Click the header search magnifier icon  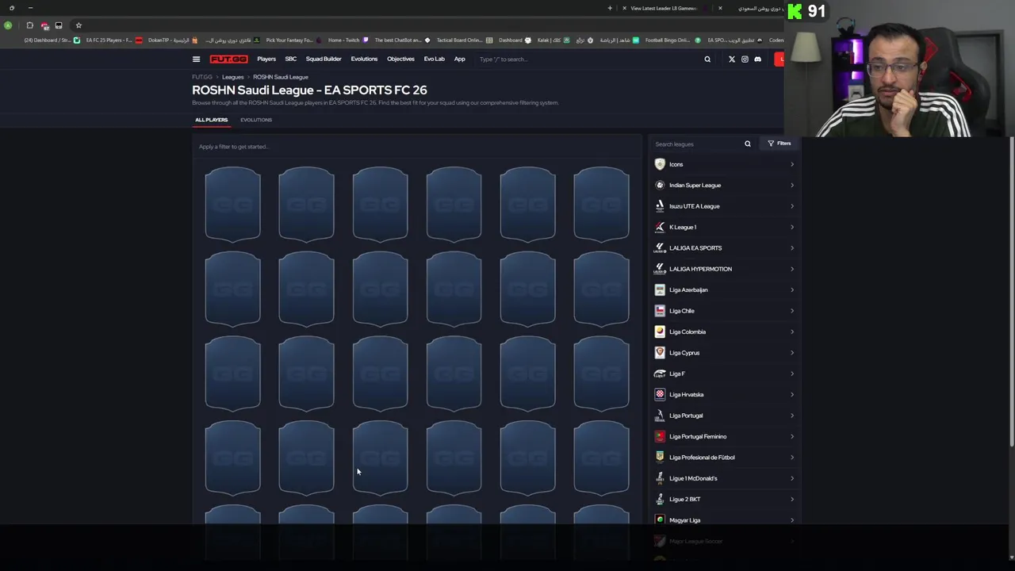coord(707,59)
